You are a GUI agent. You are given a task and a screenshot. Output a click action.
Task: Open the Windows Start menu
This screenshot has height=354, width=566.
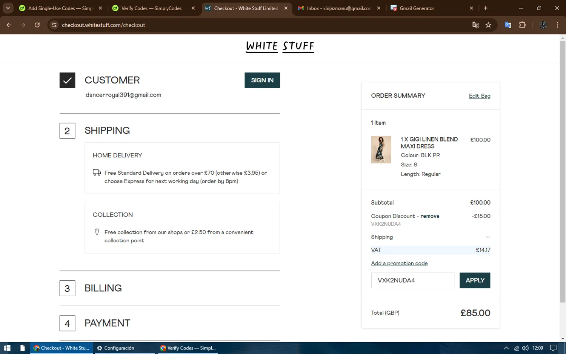[7, 348]
